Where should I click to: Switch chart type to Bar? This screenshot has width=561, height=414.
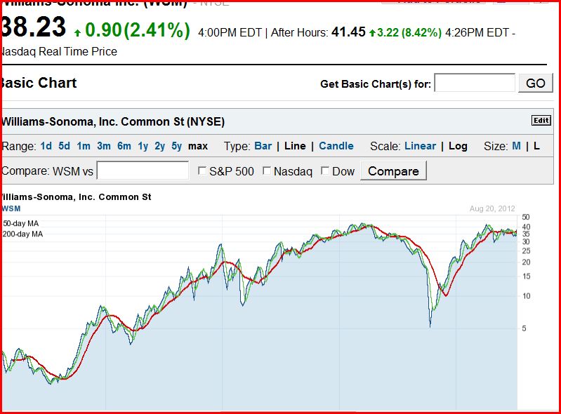pyautogui.click(x=263, y=146)
